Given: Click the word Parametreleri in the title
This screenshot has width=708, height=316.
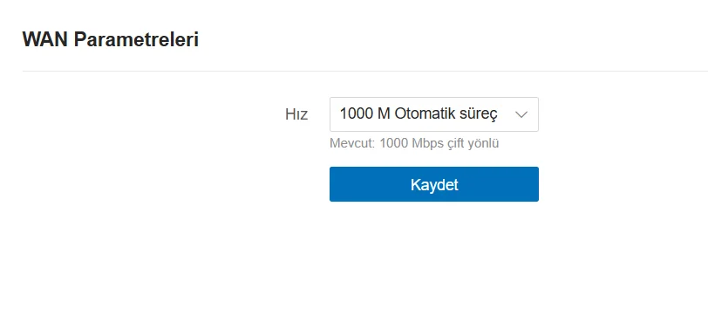Looking at the screenshot, I should coord(136,40).
